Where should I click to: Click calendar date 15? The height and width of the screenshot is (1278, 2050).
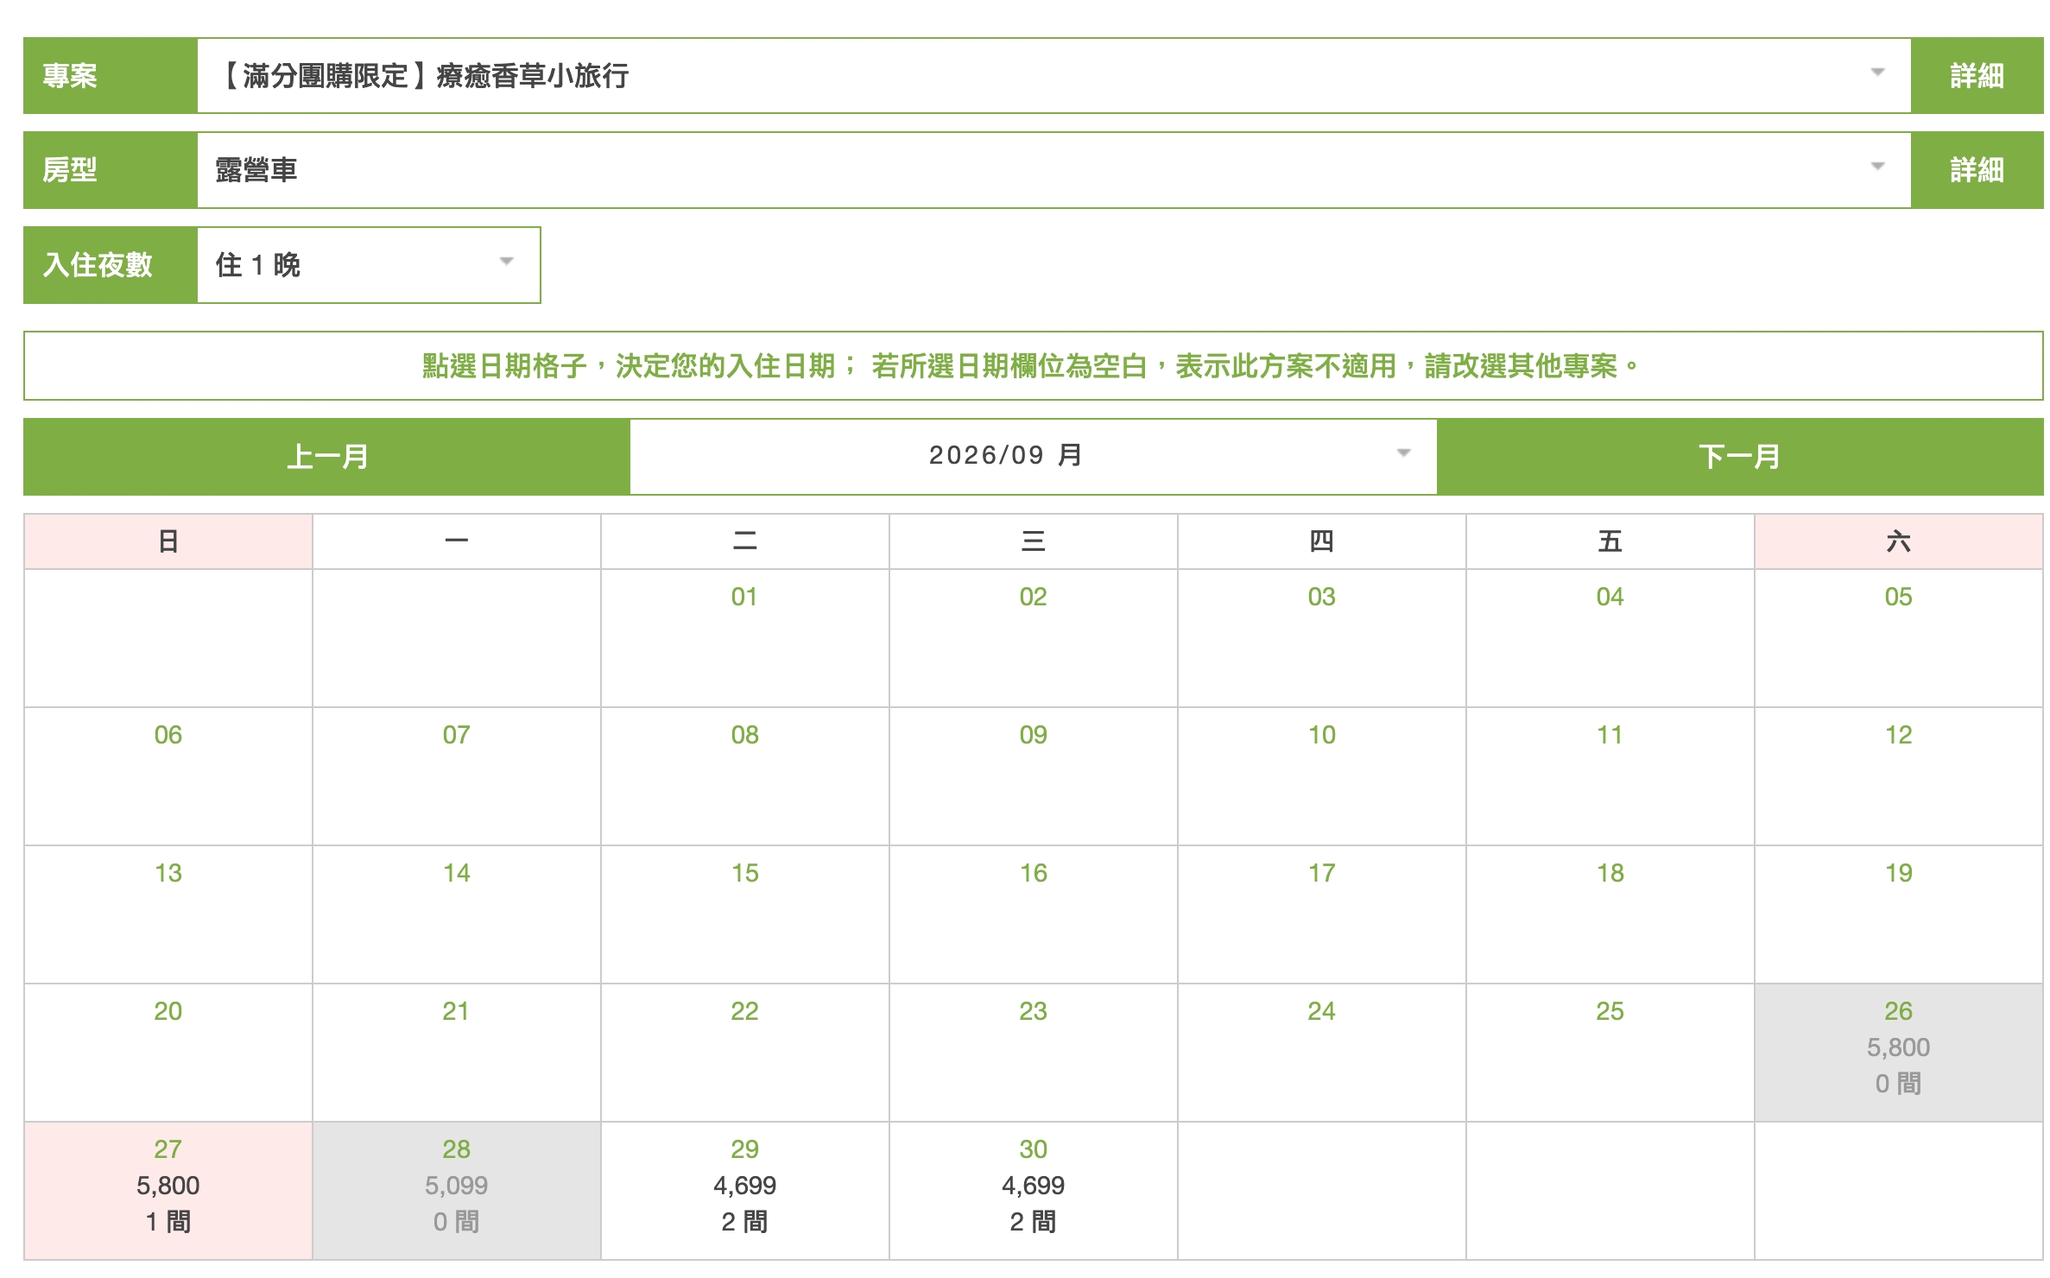coord(745,914)
